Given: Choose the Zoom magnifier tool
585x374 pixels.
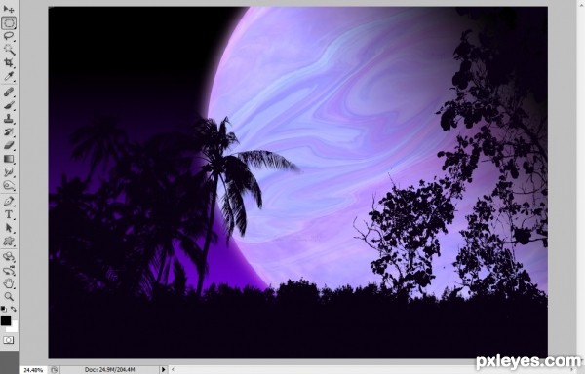Looking at the screenshot, I should point(9,297).
